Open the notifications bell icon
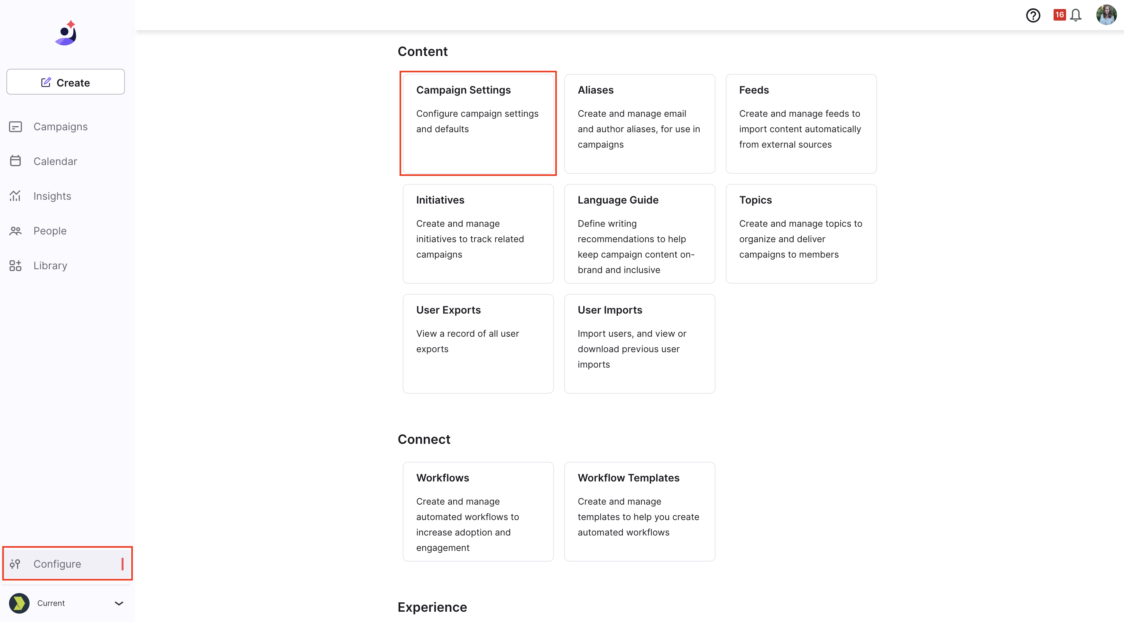This screenshot has width=1124, height=622. (1075, 15)
